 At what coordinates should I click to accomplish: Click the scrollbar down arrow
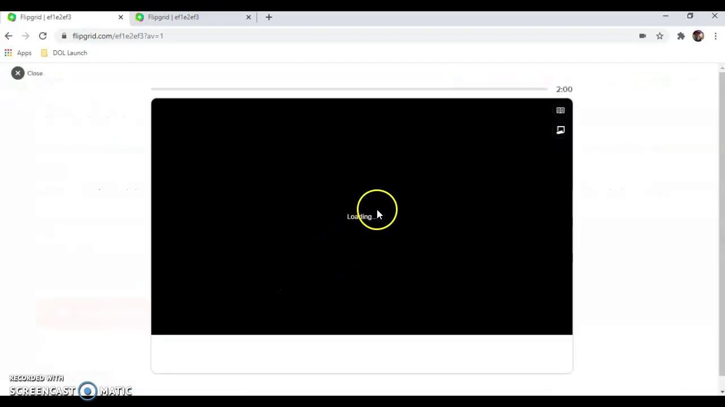tap(722, 391)
